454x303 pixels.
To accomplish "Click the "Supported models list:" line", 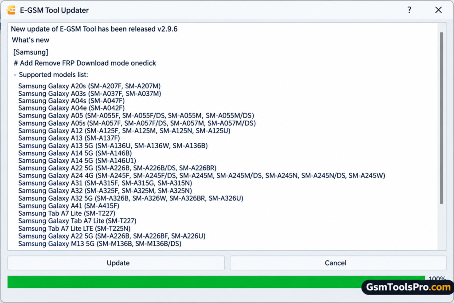I will [51, 75].
